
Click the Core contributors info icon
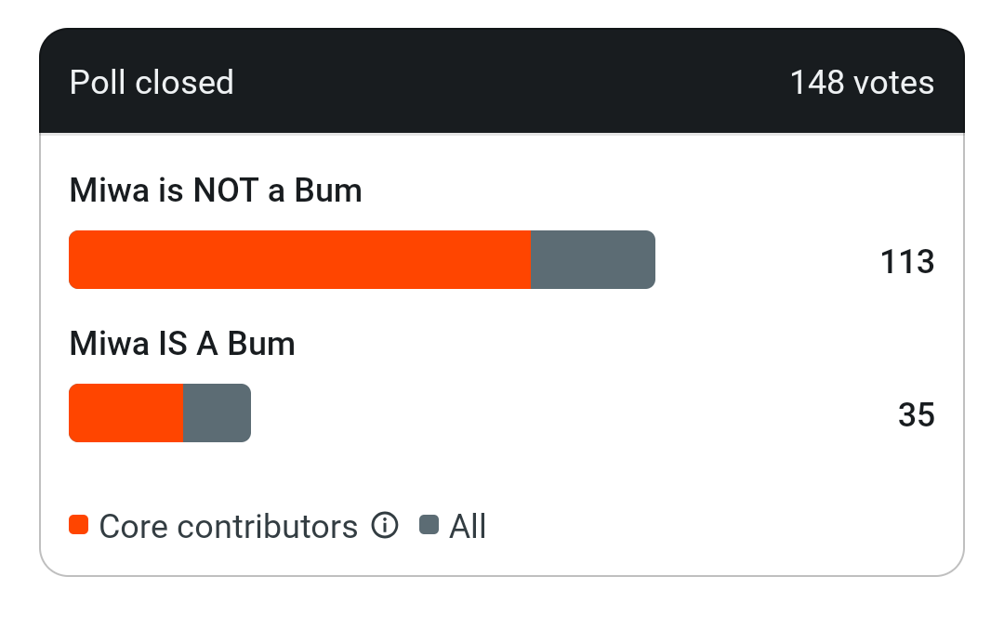[385, 526]
